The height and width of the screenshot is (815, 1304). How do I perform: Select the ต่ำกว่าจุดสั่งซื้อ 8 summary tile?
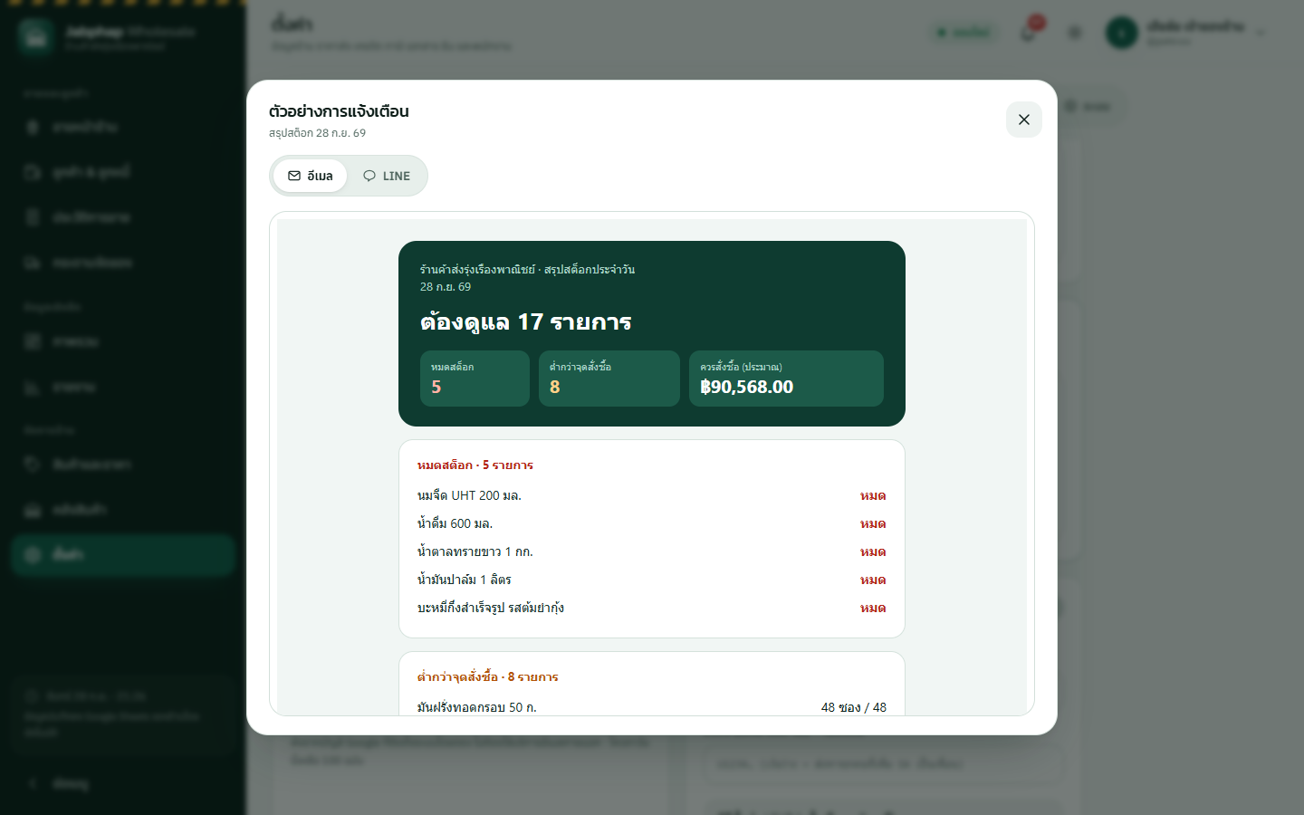tap(609, 379)
